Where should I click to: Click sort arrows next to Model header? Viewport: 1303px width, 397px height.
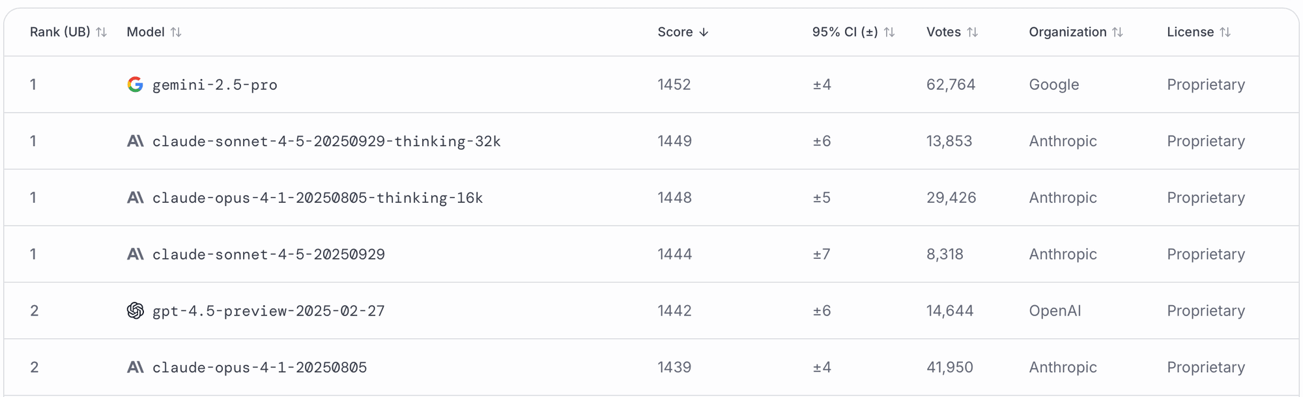point(176,32)
